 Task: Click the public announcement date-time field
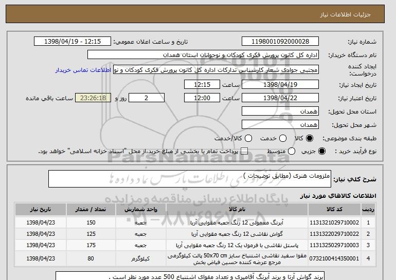73,42
